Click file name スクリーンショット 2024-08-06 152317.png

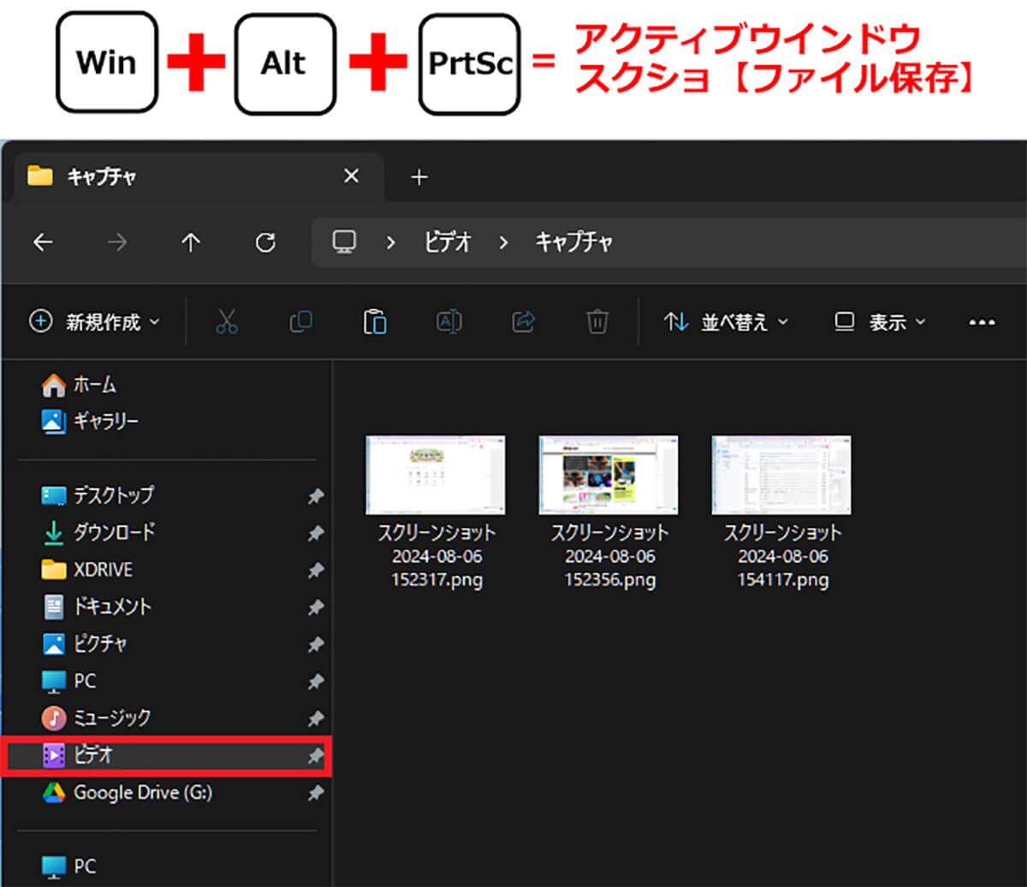coord(436,557)
